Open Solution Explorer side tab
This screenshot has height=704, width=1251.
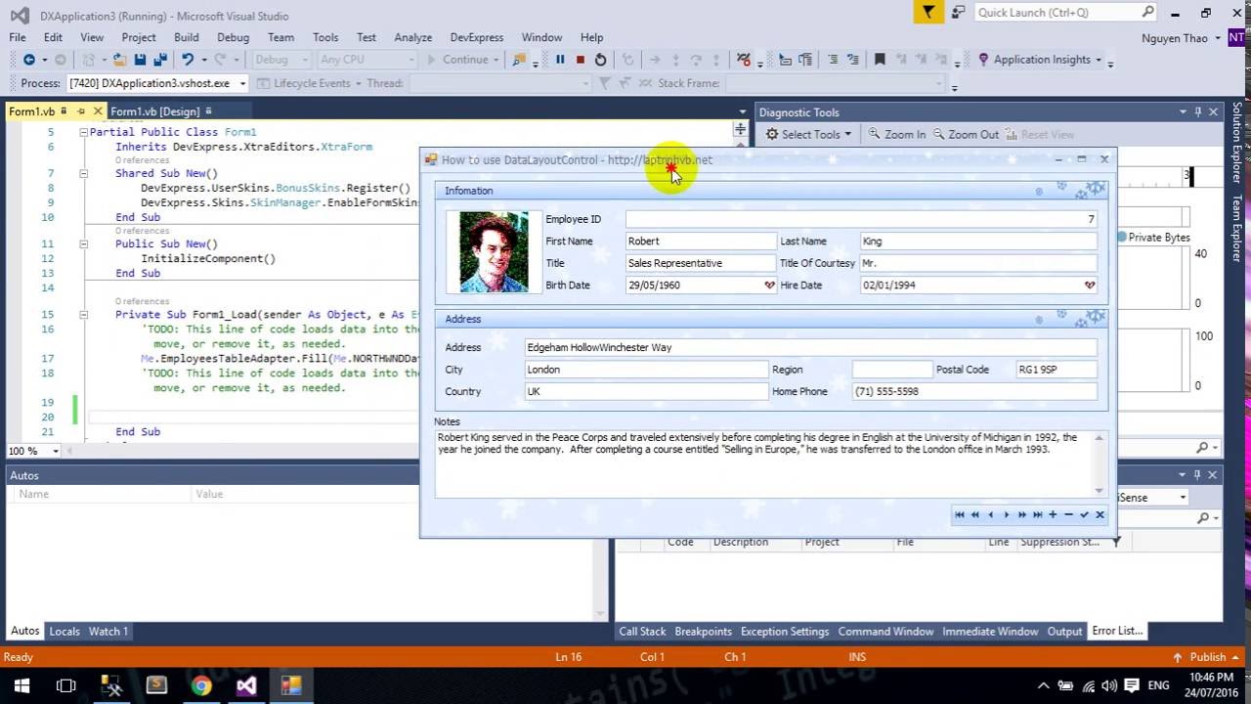[1236, 143]
